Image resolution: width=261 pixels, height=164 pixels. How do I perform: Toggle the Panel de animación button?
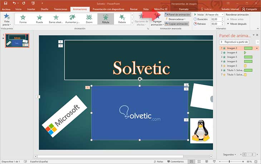point(177,15)
